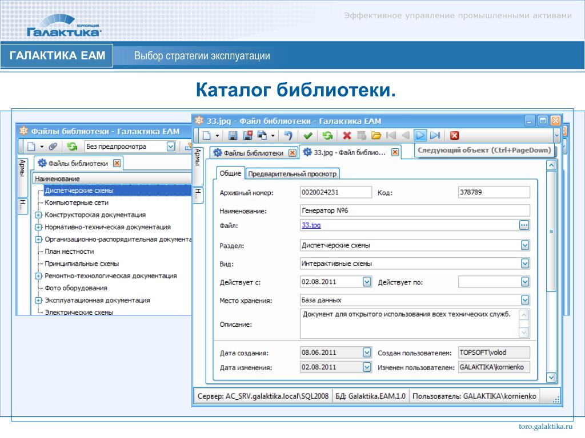Click the Армы side tab in 33.jpg window
Image resolution: width=585 pixels, height=438 pixels.
tap(198, 166)
